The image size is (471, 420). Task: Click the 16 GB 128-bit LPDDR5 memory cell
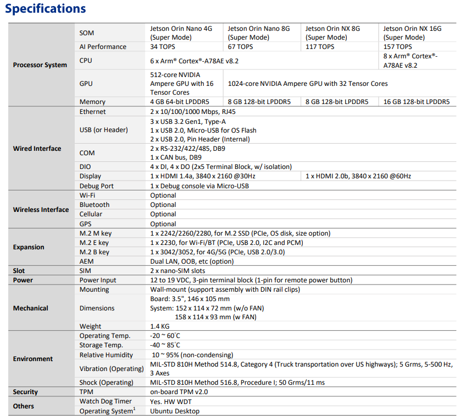pyautogui.click(x=416, y=102)
